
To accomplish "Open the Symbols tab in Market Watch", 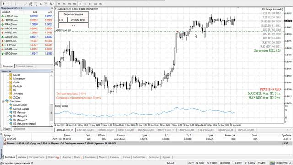I will point(8,66).
